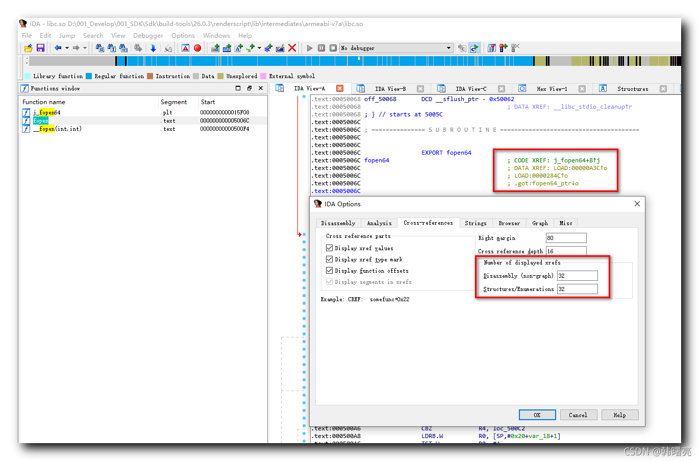This screenshot has height=461, width=699.
Task: Click the Disassembly (non-graph) xrefs field
Action: (577, 276)
